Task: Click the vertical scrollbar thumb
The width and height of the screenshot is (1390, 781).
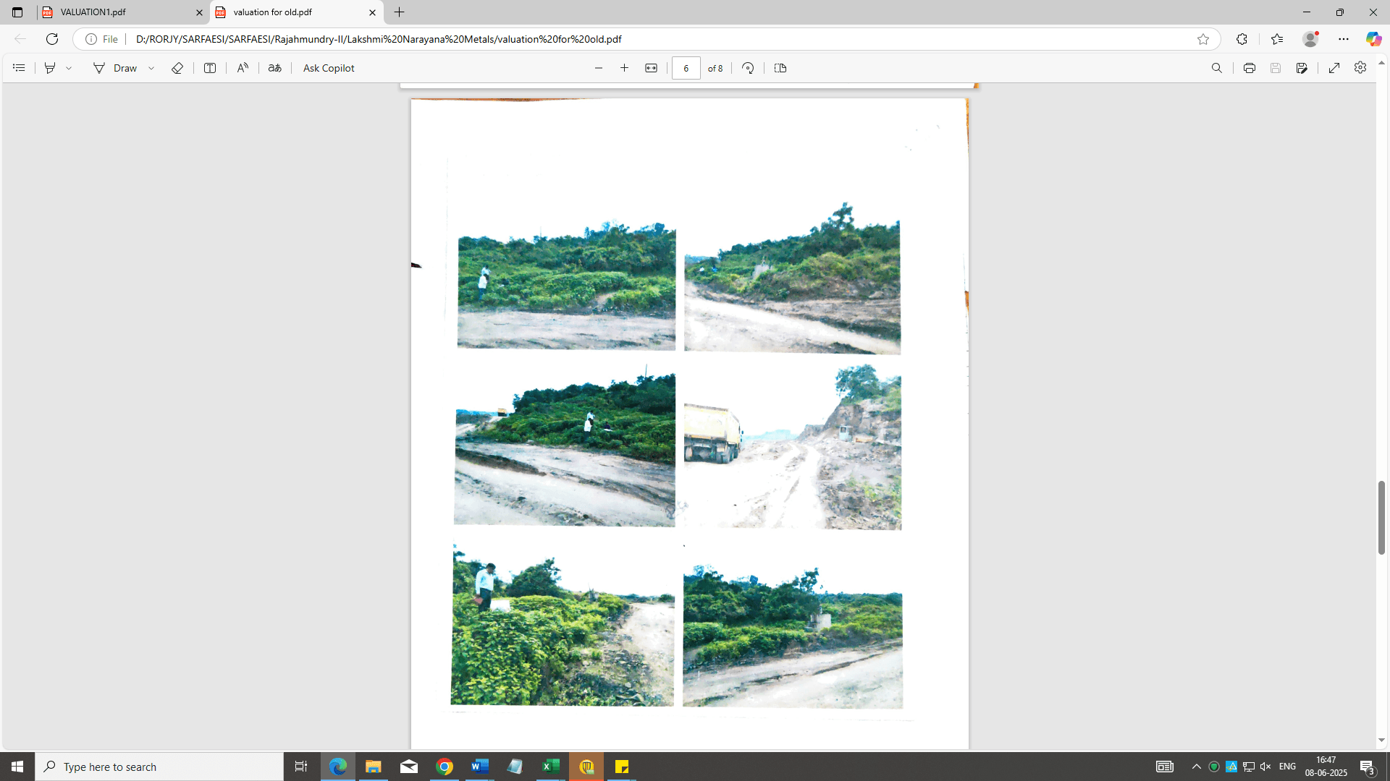Action: tap(1381, 517)
